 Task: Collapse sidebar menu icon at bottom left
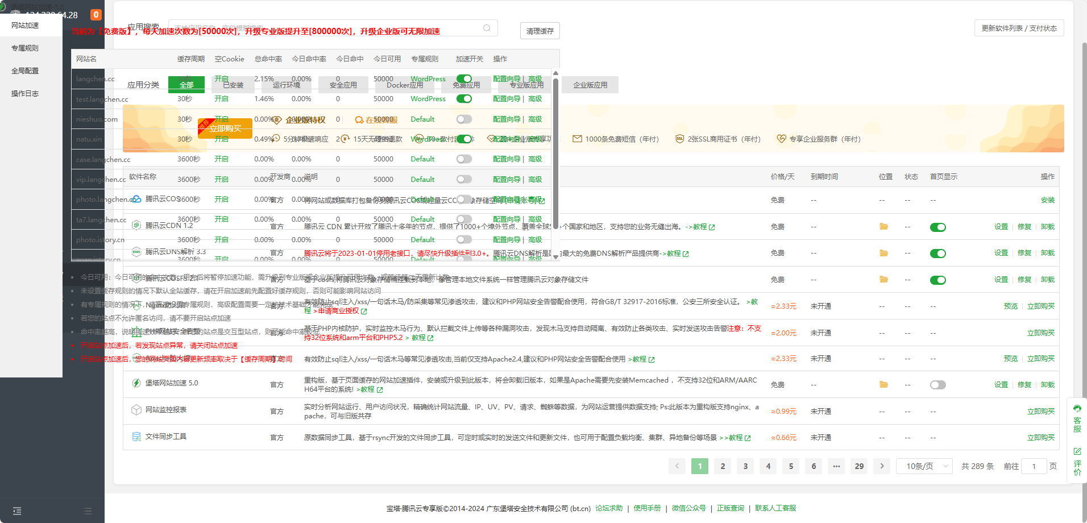17,511
